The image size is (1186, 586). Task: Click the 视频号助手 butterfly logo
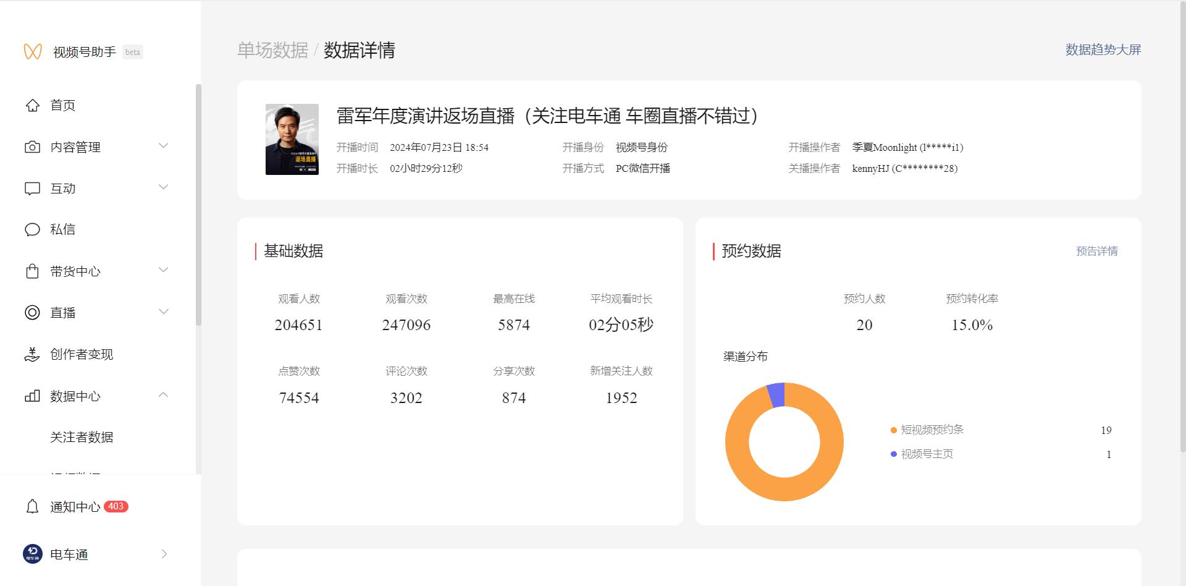[x=33, y=52]
